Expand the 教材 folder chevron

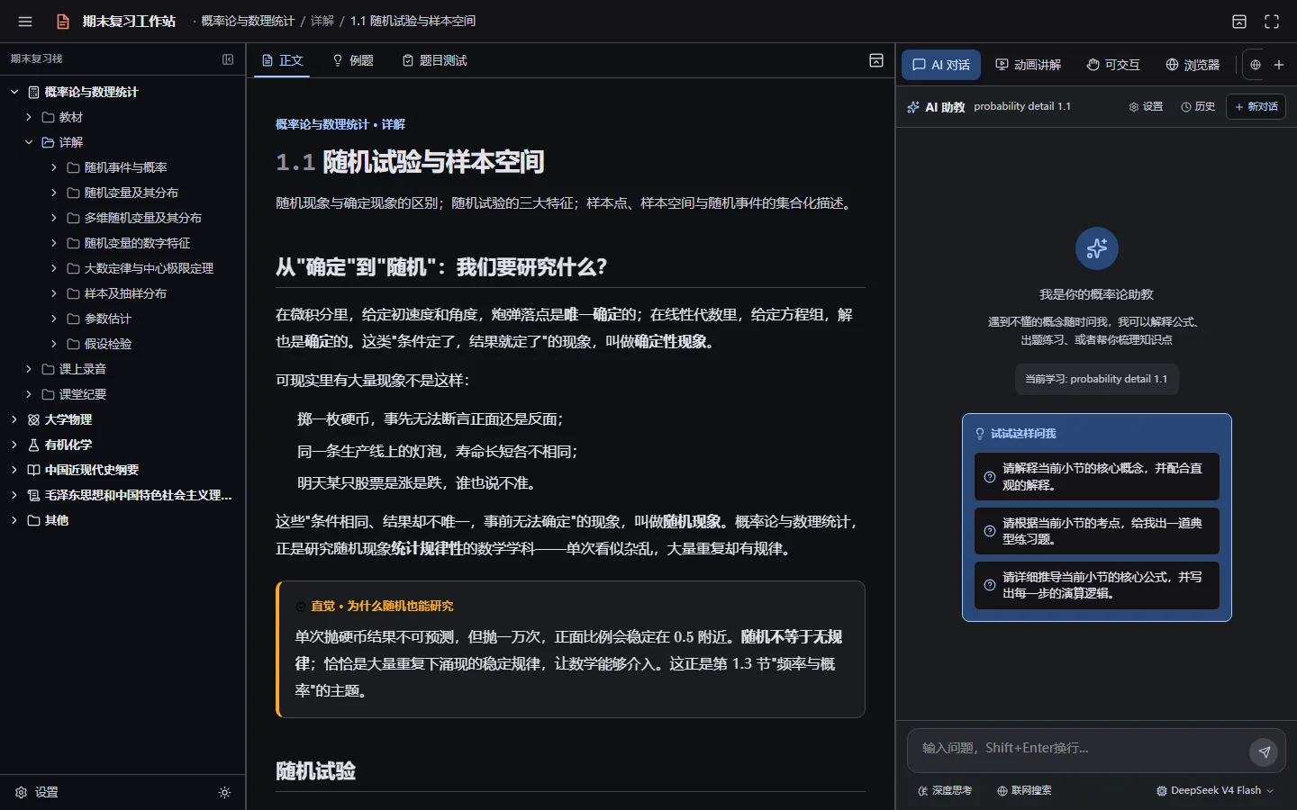[x=29, y=117]
